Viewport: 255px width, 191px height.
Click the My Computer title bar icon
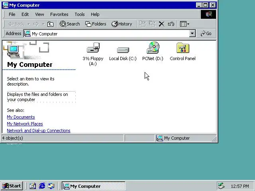click(6, 5)
